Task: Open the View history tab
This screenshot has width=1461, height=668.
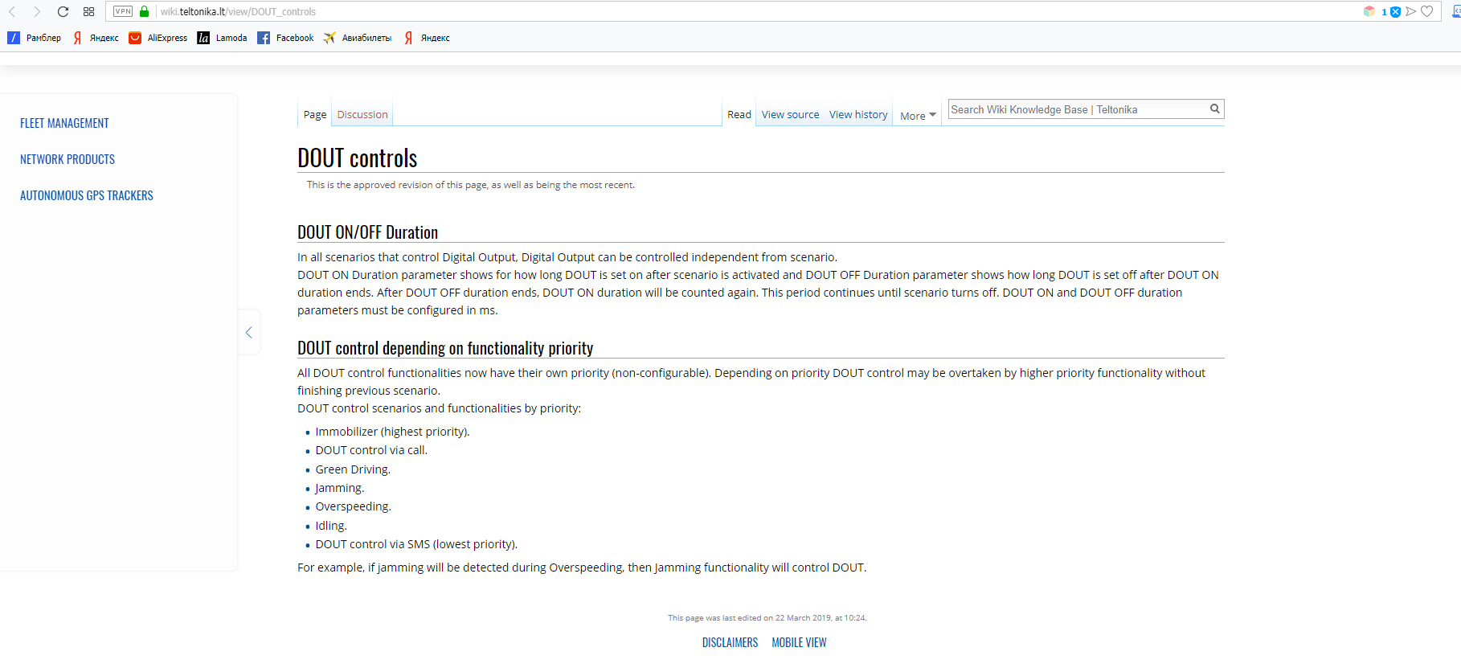Action: pos(858,115)
